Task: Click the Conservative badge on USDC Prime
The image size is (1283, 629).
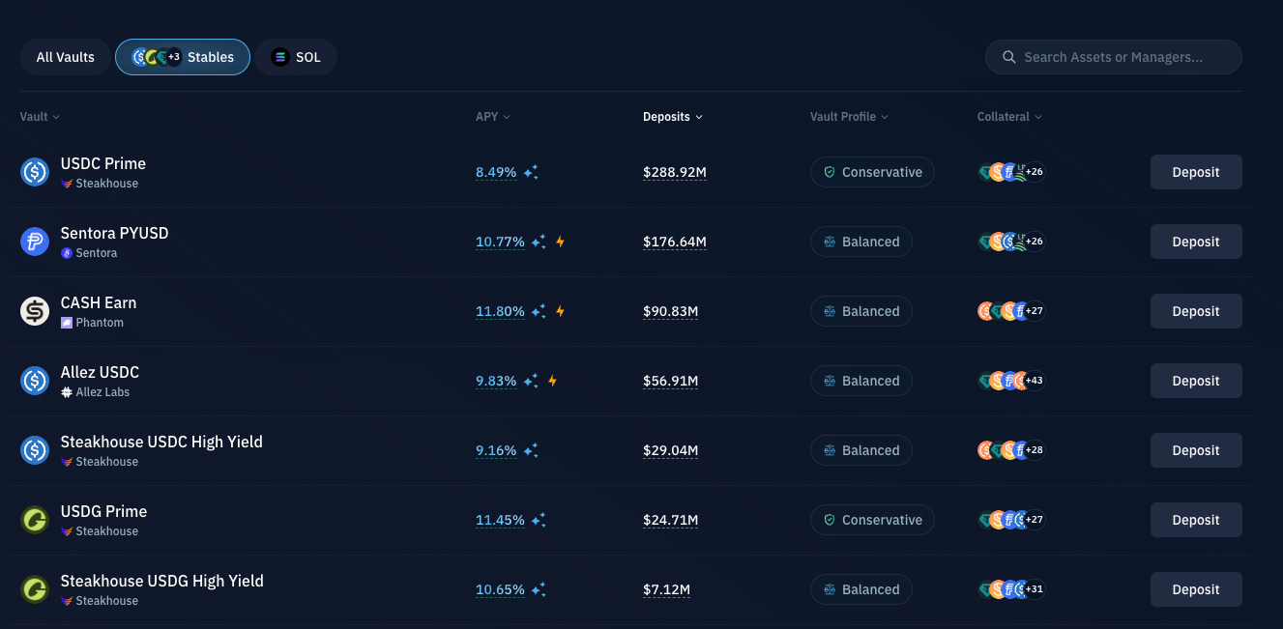Action: tap(872, 172)
